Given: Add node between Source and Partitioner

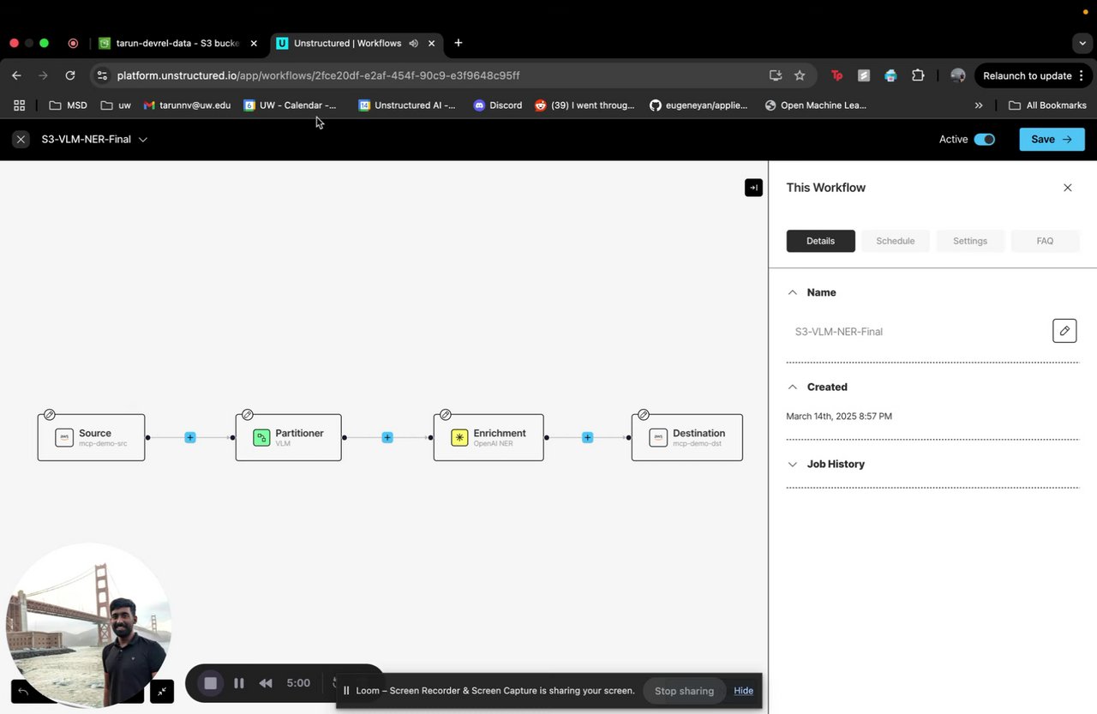Looking at the screenshot, I should point(190,437).
